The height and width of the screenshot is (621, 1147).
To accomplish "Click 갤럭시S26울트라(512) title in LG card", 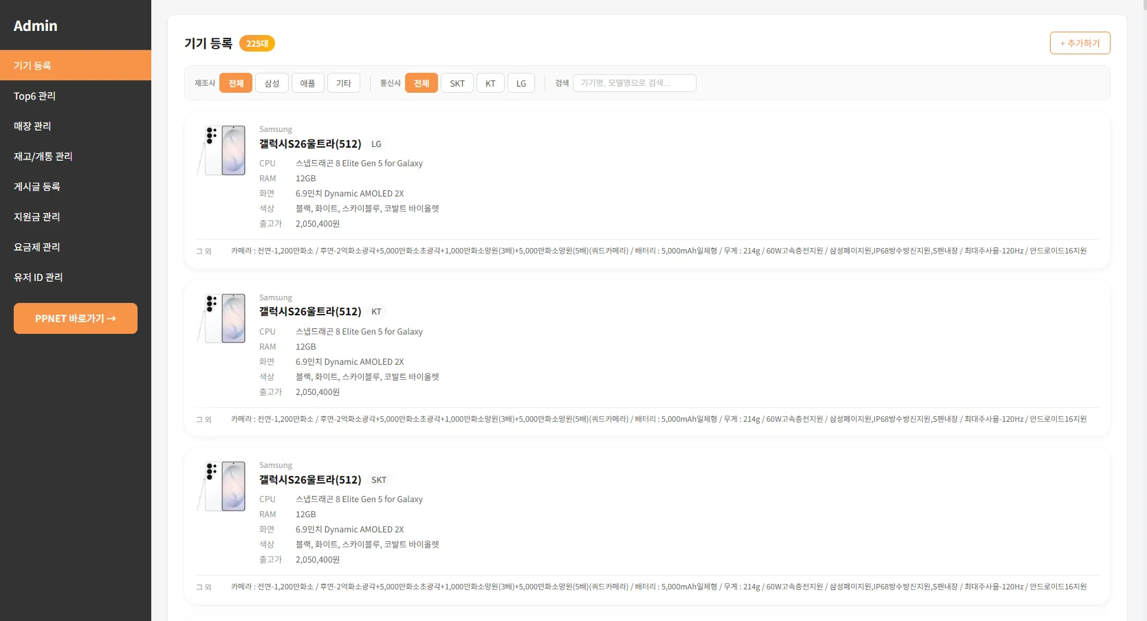I will tap(310, 144).
